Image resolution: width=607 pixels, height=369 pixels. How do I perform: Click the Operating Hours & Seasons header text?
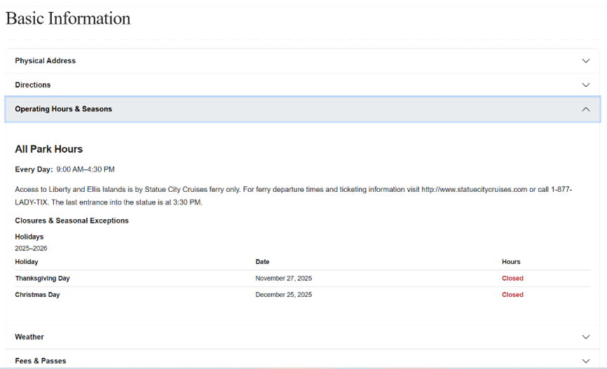coord(63,109)
